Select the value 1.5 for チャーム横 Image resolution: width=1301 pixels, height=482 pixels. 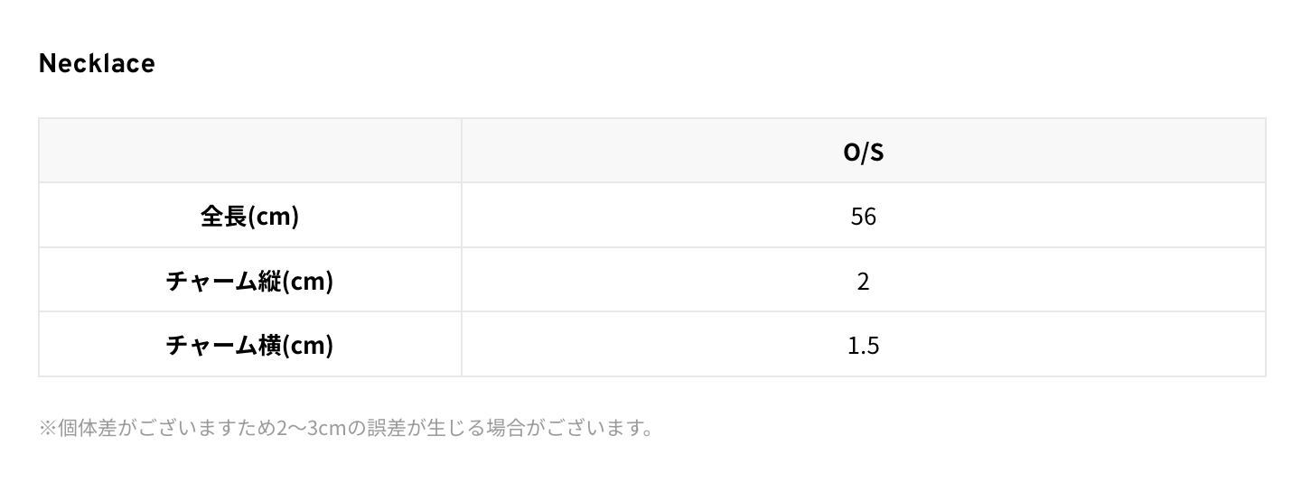(x=863, y=345)
